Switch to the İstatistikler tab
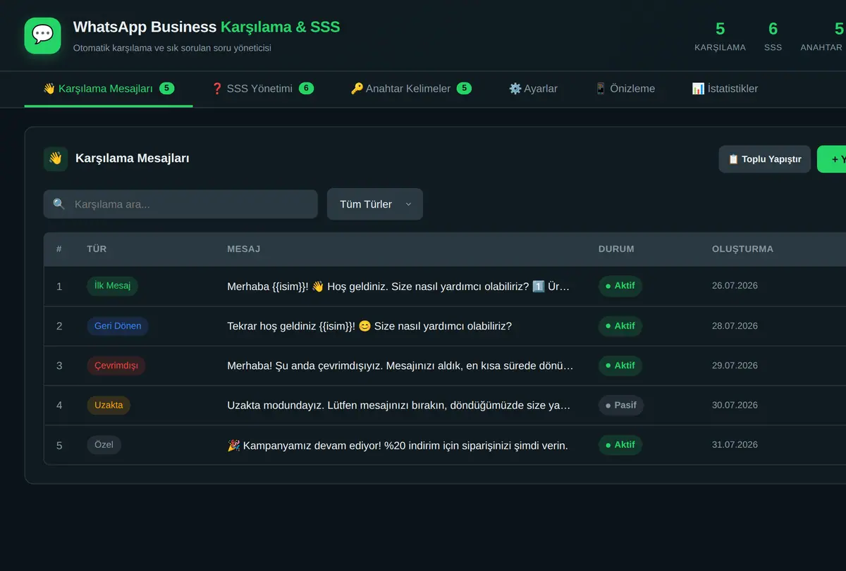The image size is (846, 571). pos(725,89)
